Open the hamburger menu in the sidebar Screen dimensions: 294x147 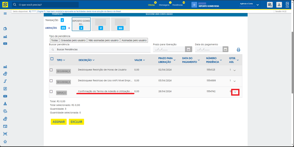[5, 13]
